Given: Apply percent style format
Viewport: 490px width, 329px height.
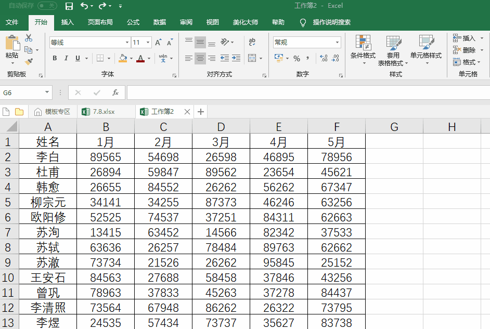Looking at the screenshot, I should pos(296,58).
